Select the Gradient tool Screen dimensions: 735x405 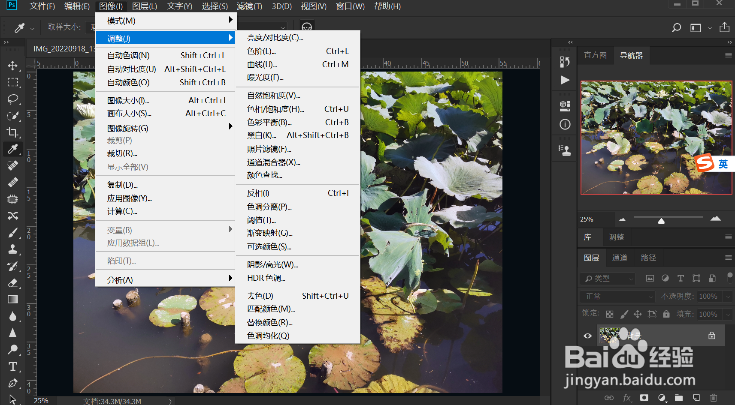click(x=12, y=299)
